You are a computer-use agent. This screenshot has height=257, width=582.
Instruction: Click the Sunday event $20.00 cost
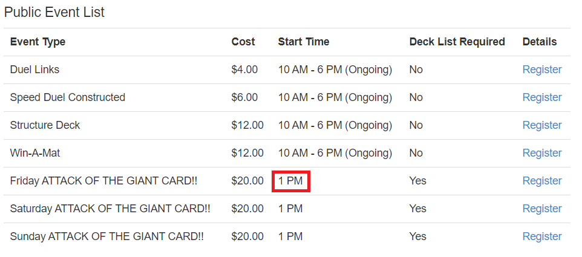[x=247, y=236]
